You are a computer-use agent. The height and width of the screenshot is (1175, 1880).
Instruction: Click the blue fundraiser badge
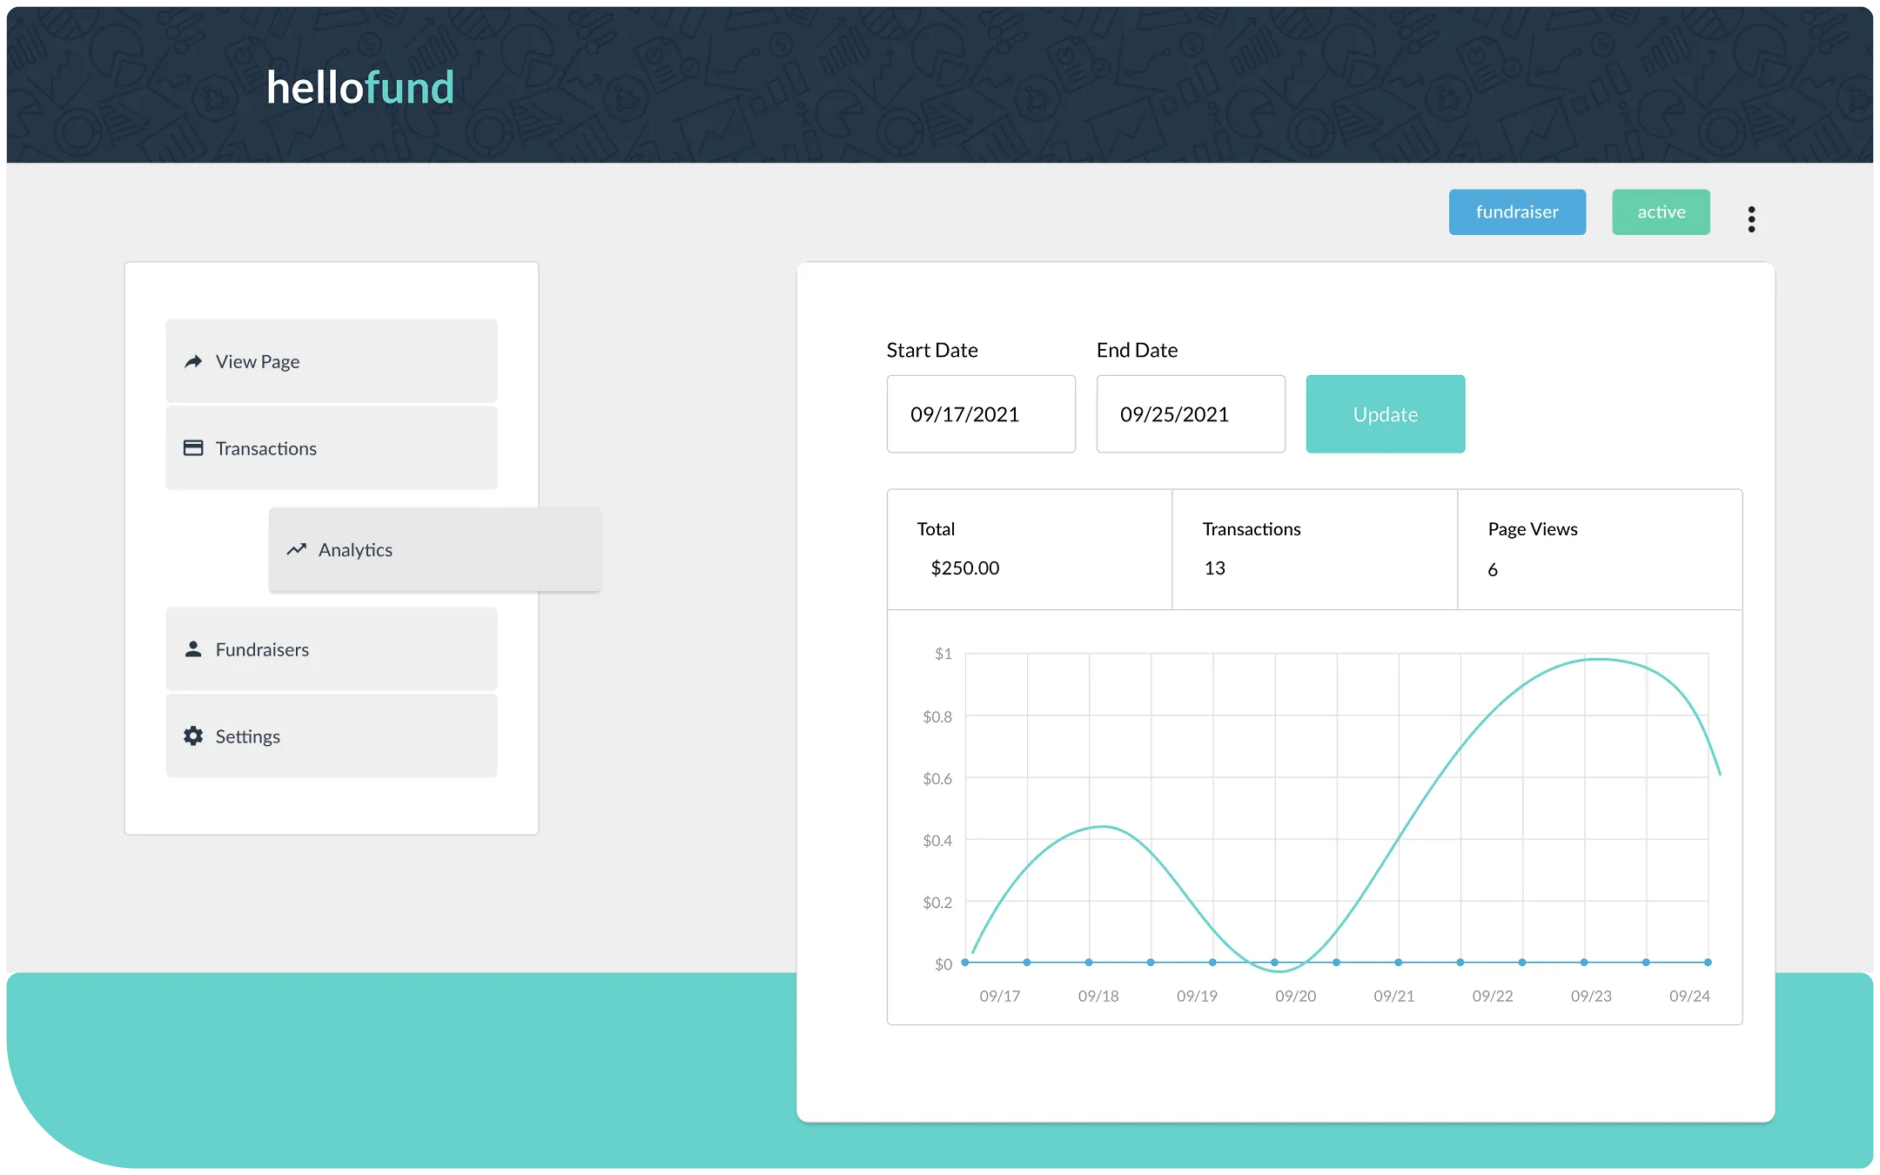[1517, 211]
